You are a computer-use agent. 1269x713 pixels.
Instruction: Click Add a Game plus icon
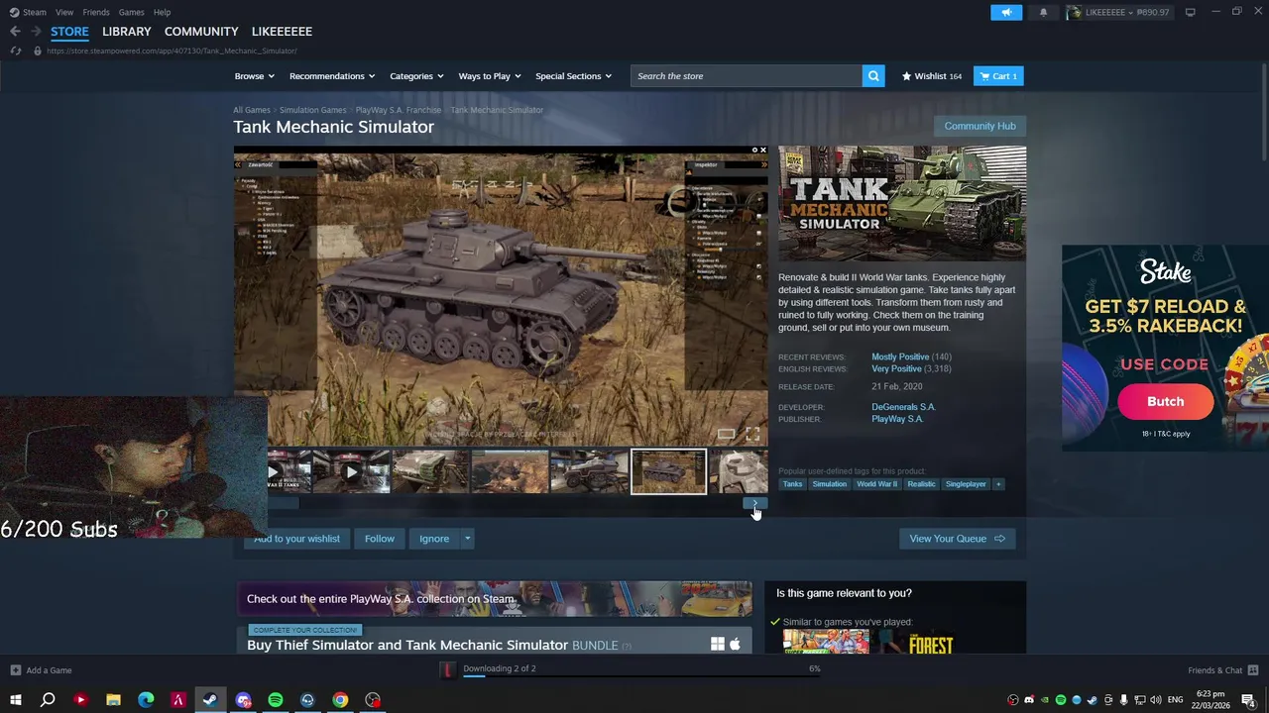click(x=16, y=670)
